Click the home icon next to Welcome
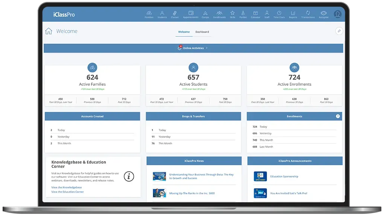Viewport: 384px width, 215px height. tap(49, 31)
